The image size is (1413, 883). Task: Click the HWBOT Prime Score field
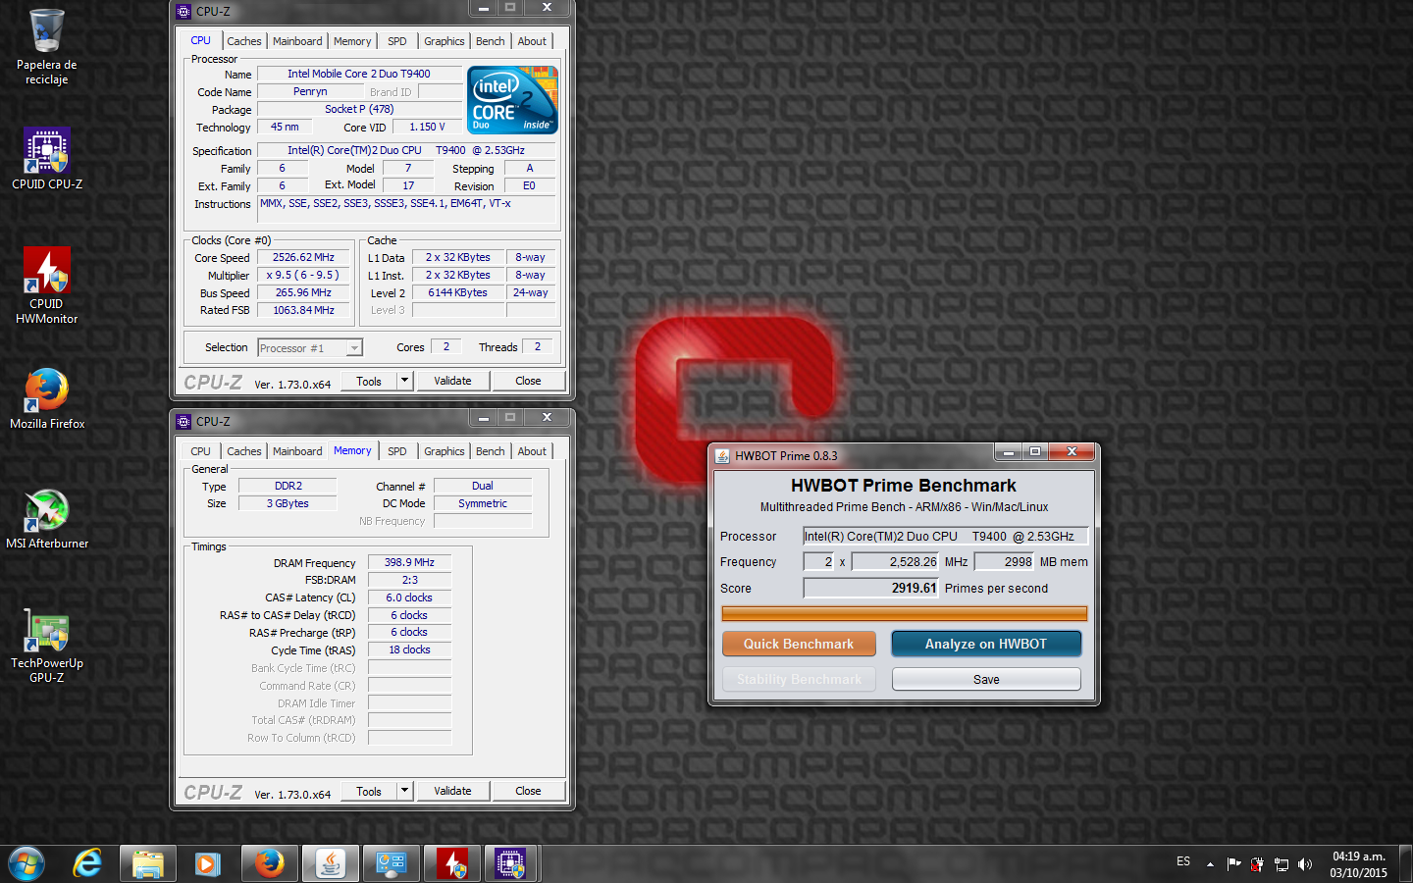871,588
